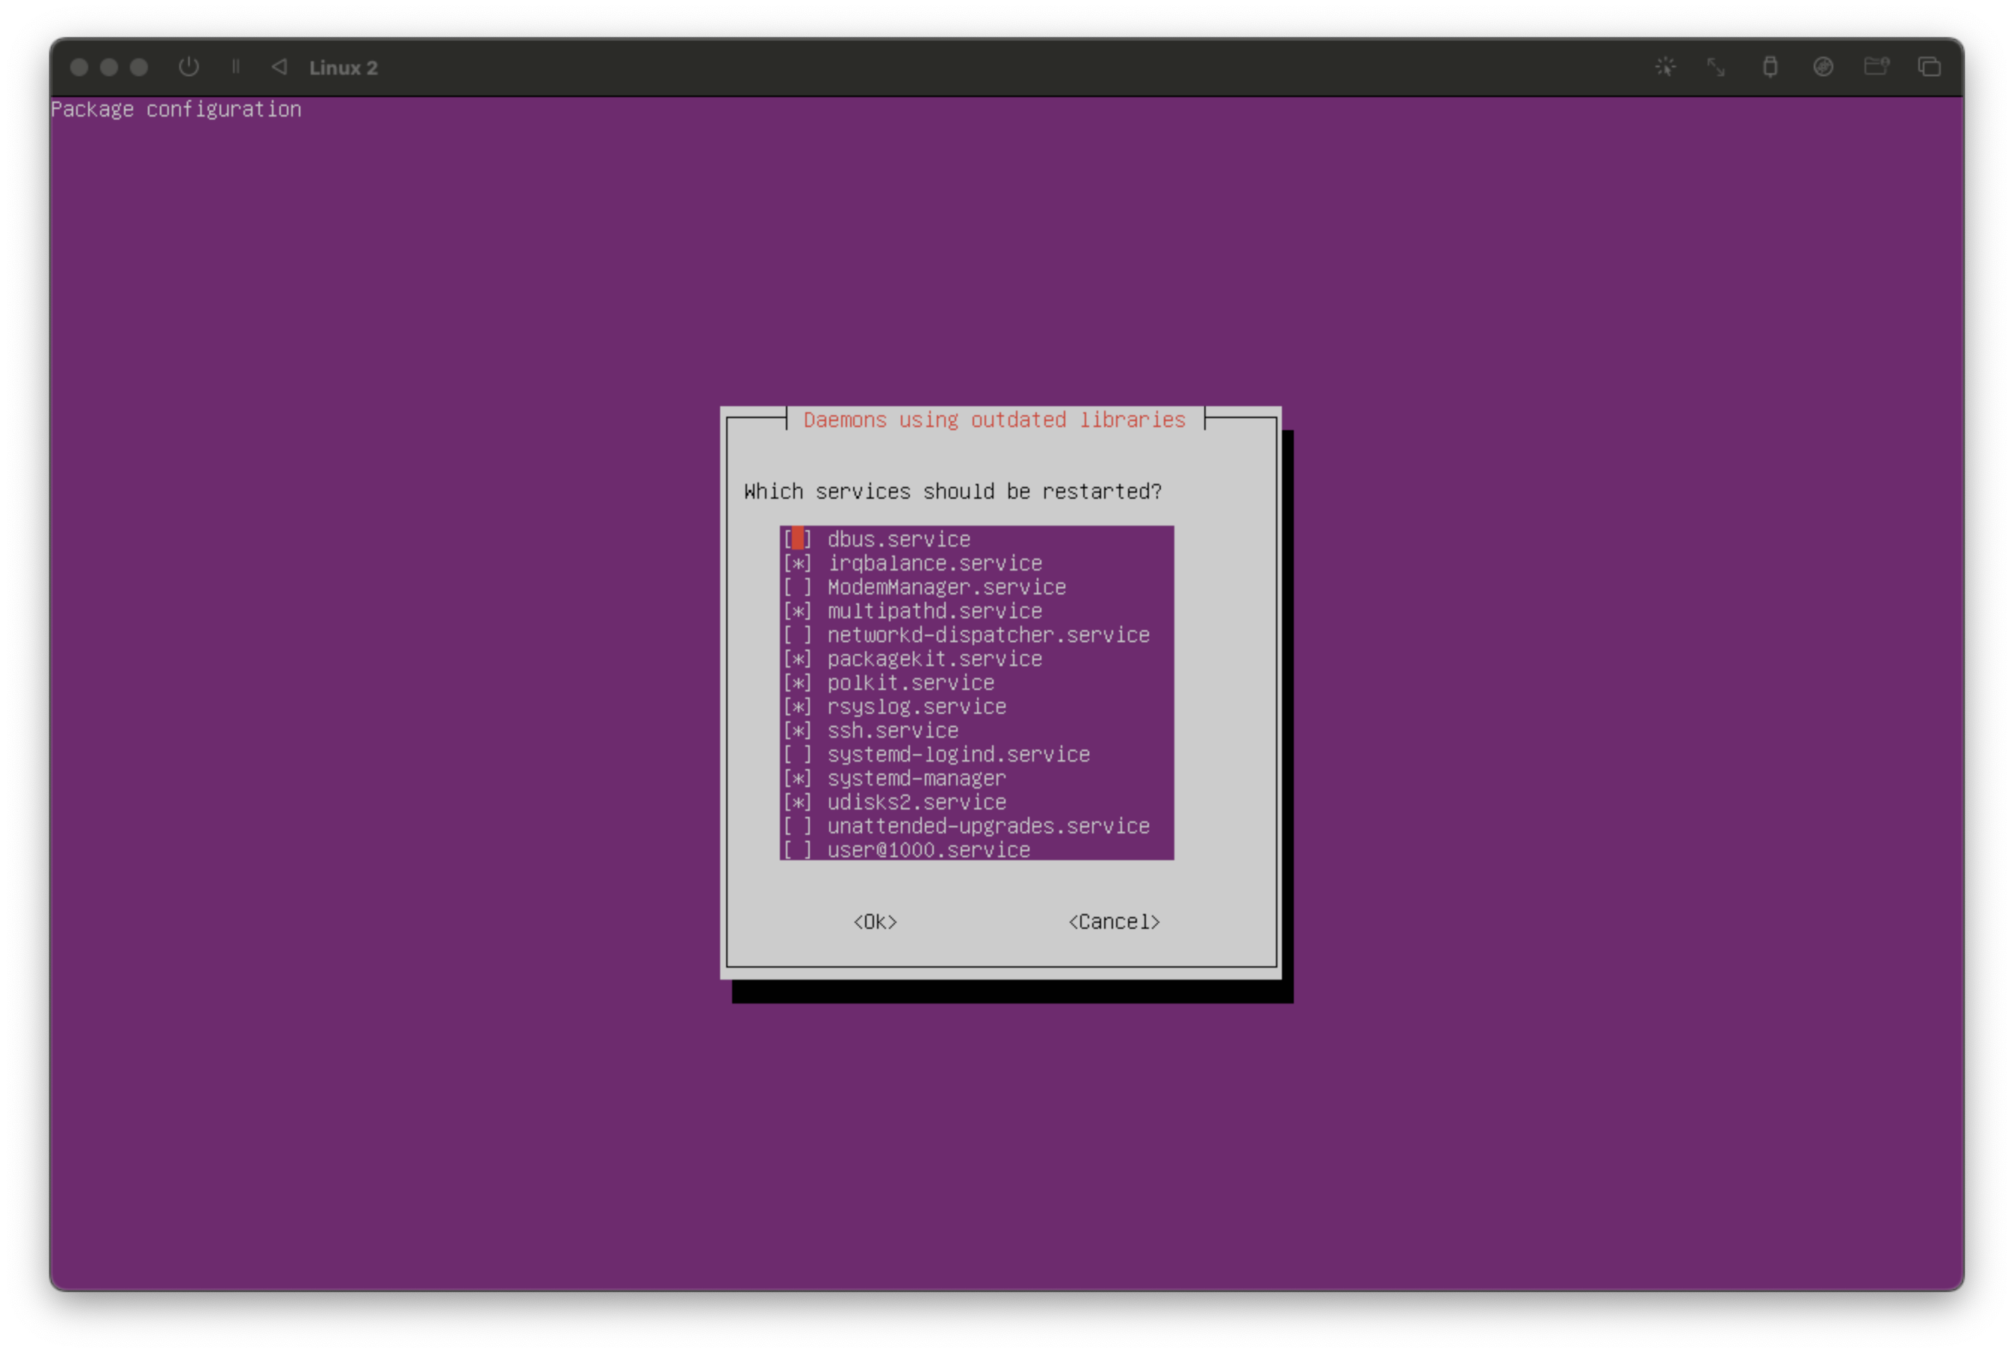Dismiss dialog with the <Cancel> button
The width and height of the screenshot is (2014, 1353).
(x=1114, y=921)
